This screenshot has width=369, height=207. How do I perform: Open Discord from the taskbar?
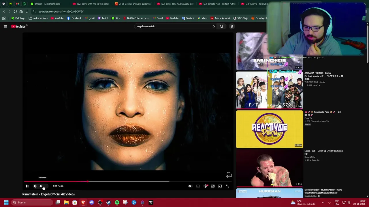pos(92,202)
